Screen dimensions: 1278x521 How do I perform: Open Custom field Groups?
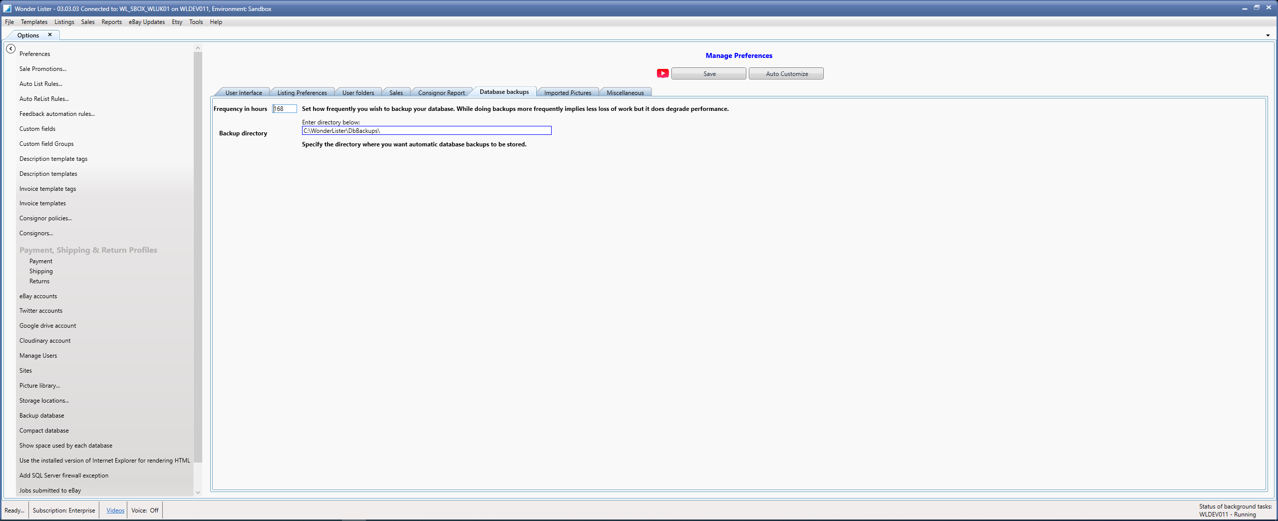click(x=46, y=144)
